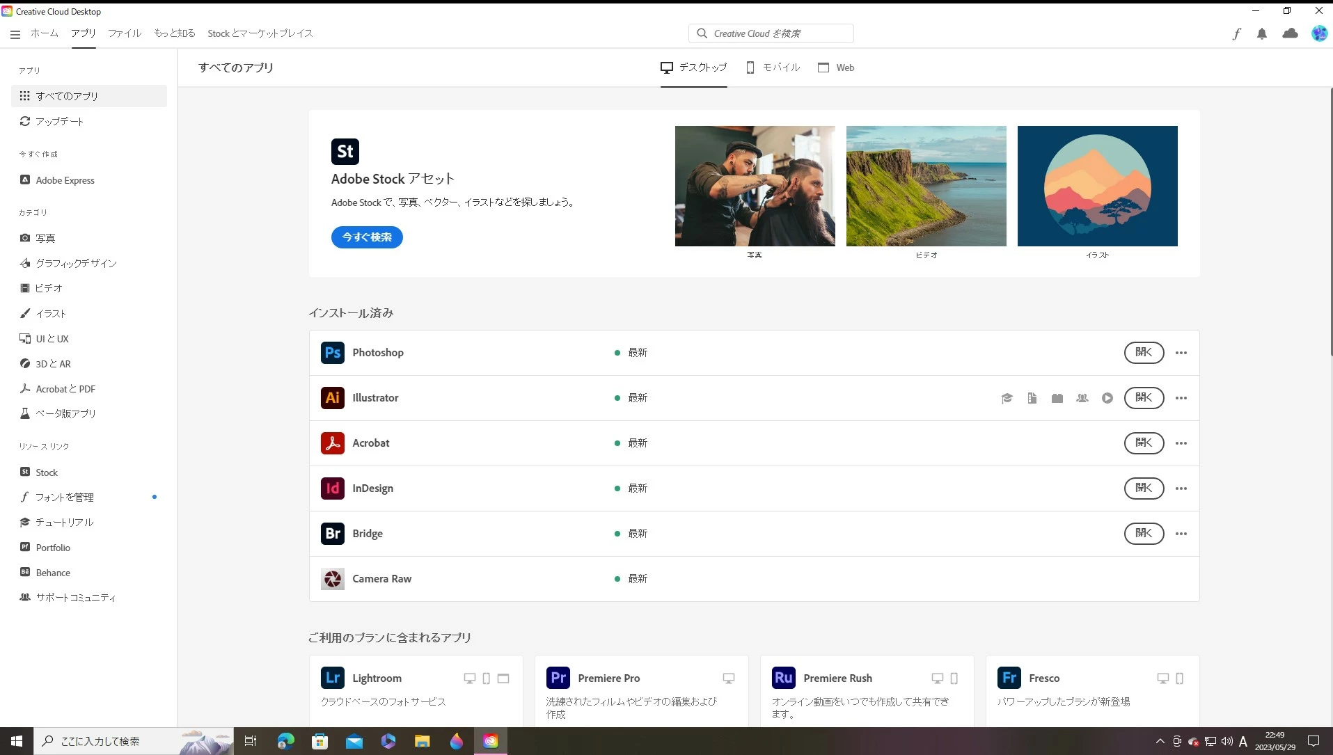Open Illustrator community people icon
This screenshot has height=755, width=1333.
[x=1082, y=398]
